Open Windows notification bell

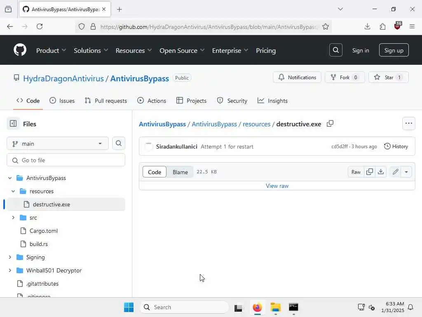click(410, 307)
